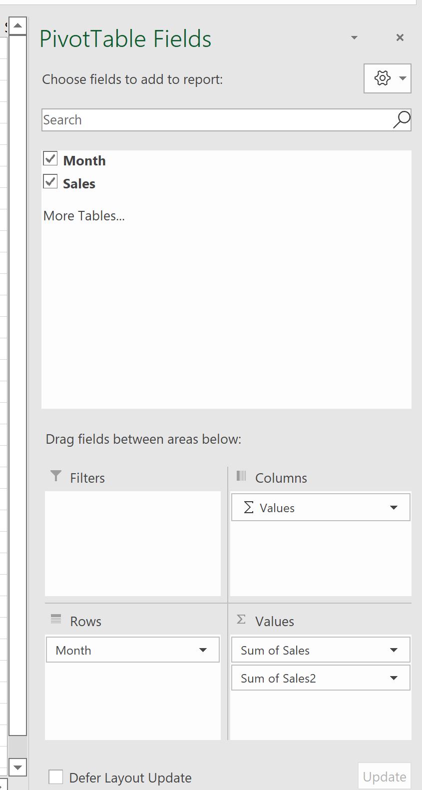Click the Columns area icon
This screenshot has width=422, height=790.
click(x=241, y=476)
